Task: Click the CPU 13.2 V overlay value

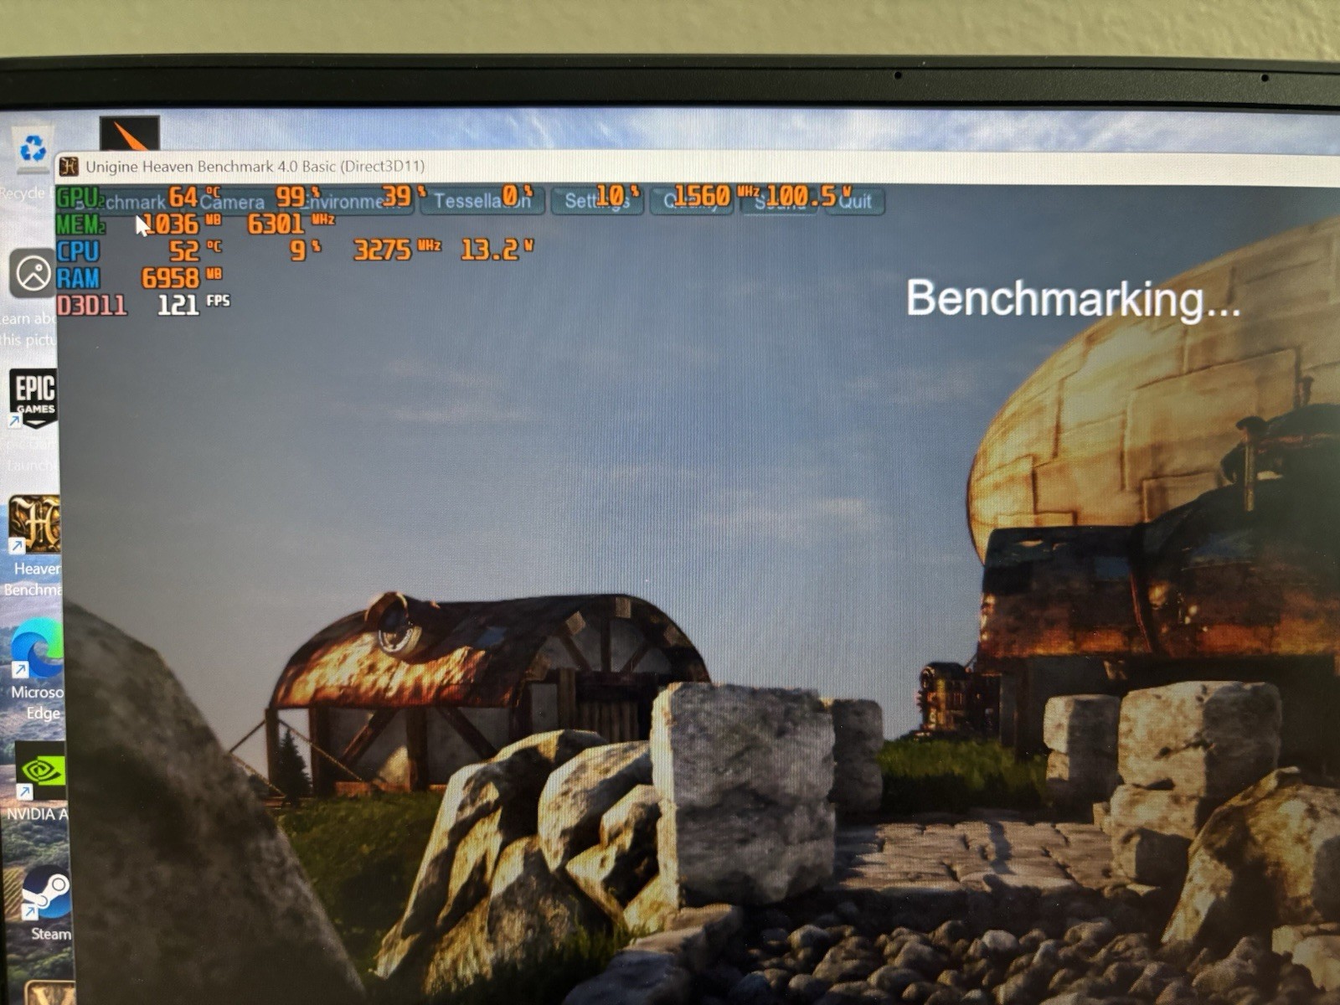Action: 497,250
